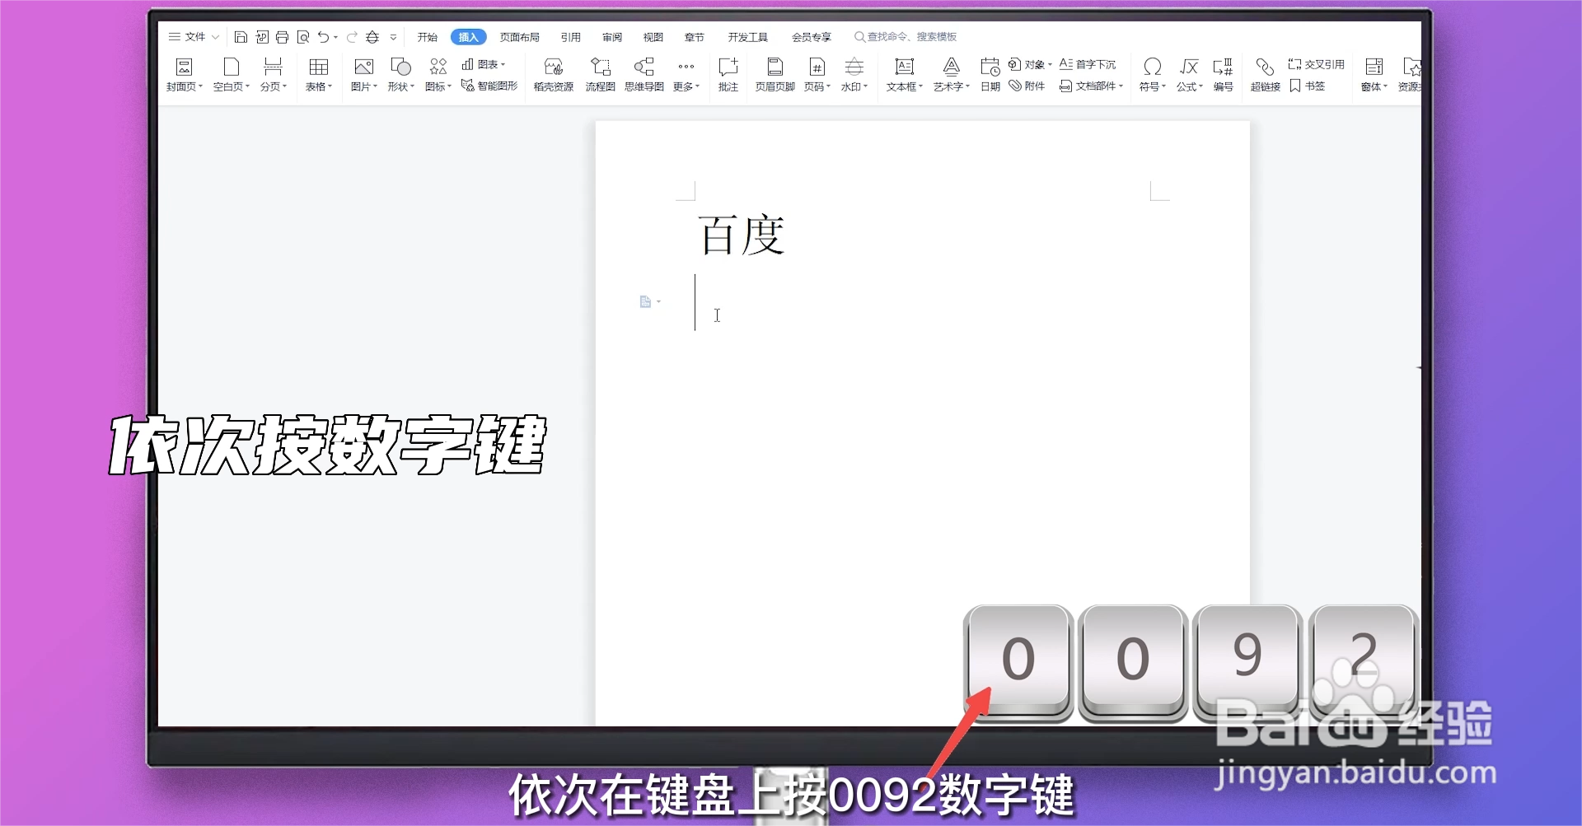Open the 页眉页脚 header and footer tool

click(x=774, y=74)
